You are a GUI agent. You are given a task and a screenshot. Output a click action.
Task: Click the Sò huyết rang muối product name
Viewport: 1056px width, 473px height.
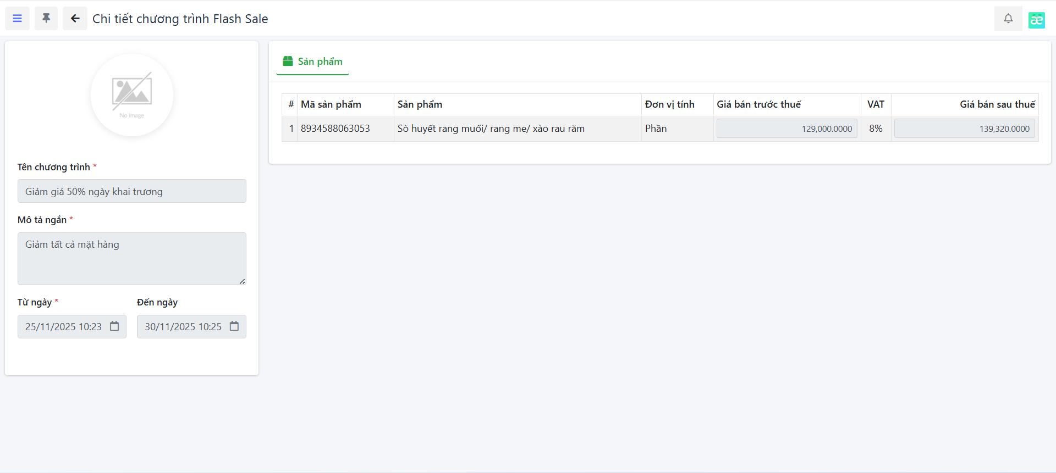tap(491, 129)
